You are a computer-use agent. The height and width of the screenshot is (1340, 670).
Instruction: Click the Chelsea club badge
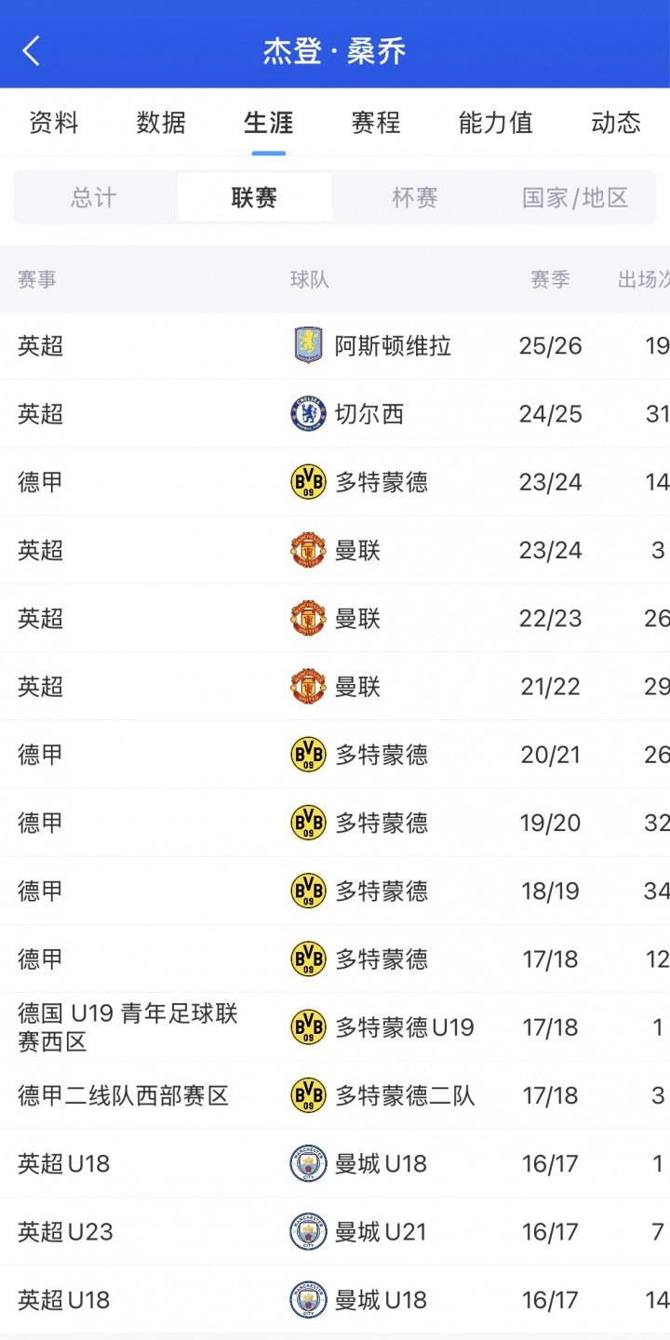tap(308, 413)
